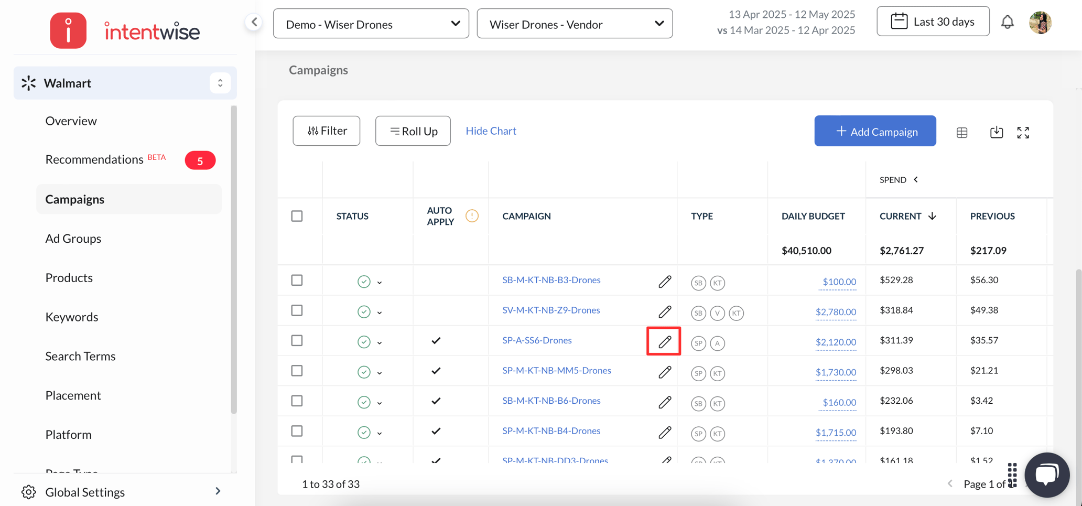Open the Search Terms section

pyautogui.click(x=80, y=356)
